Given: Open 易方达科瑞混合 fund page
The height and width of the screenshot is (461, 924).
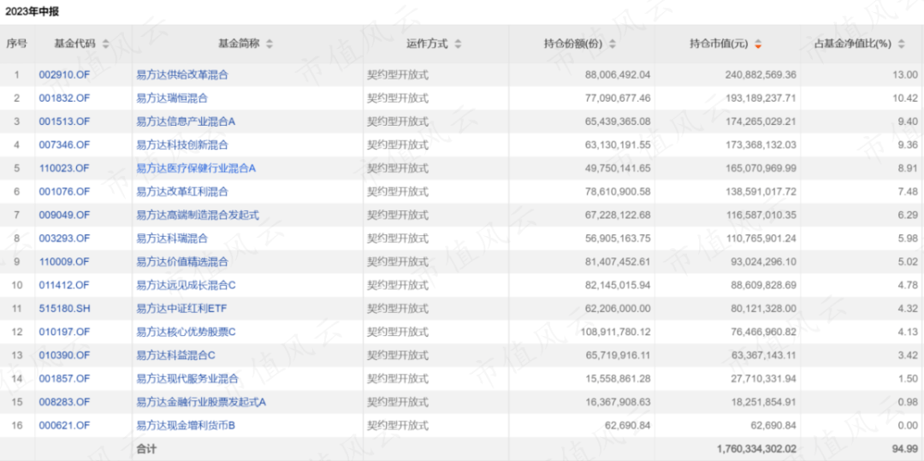Looking at the screenshot, I should 172,239.
